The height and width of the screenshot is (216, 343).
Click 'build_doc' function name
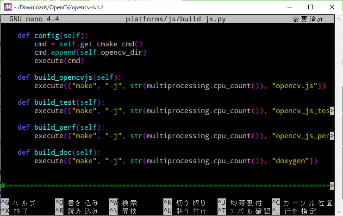click(x=53, y=152)
